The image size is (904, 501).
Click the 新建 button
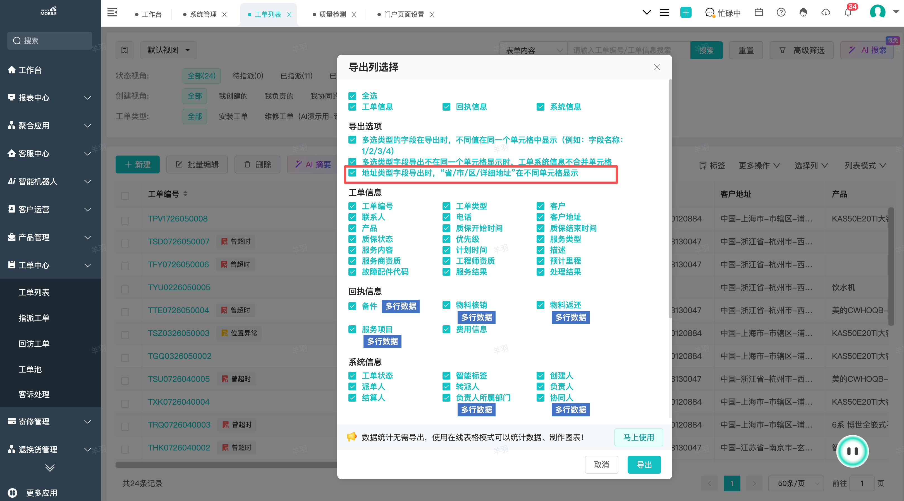pyautogui.click(x=138, y=164)
